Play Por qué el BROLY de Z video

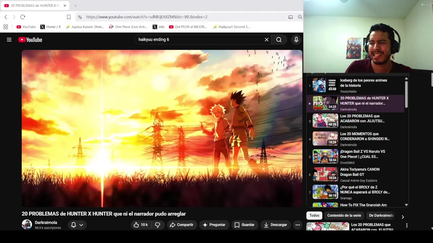point(355,192)
